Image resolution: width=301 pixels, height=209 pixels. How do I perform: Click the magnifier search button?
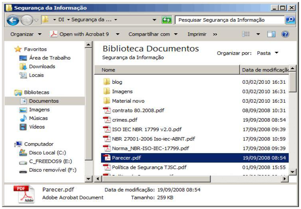point(290,20)
